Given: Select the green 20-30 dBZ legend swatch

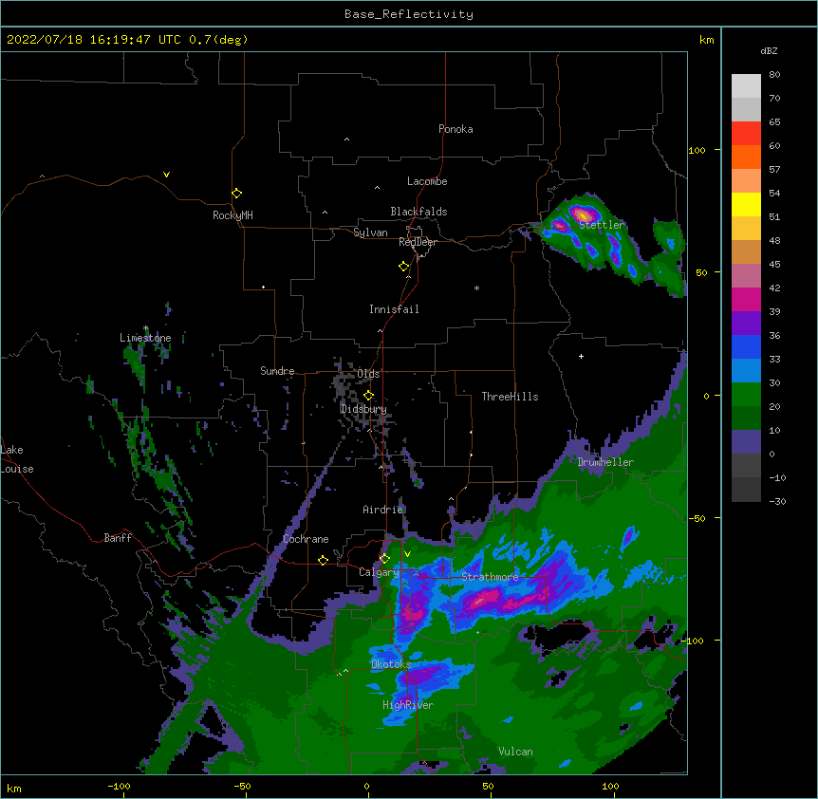Looking at the screenshot, I should (x=746, y=395).
